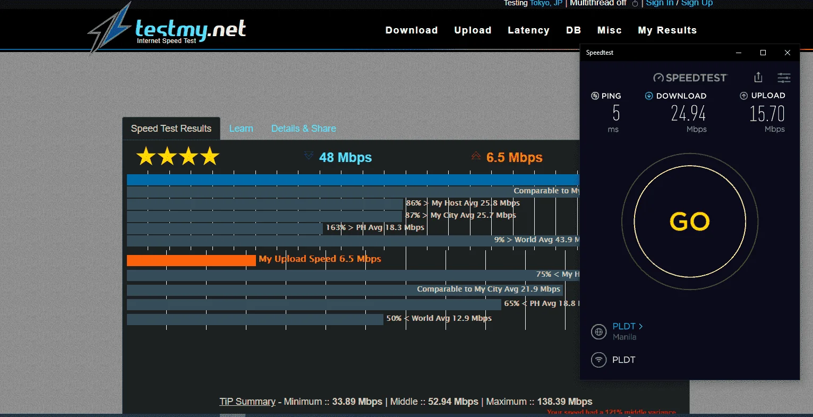The image size is (813, 417).
Task: Click the blue download speed bar
Action: pyautogui.click(x=353, y=180)
